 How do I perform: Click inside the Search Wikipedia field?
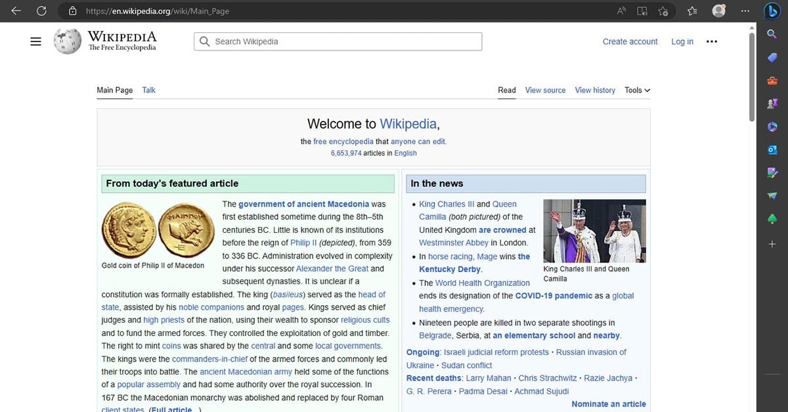tap(338, 41)
